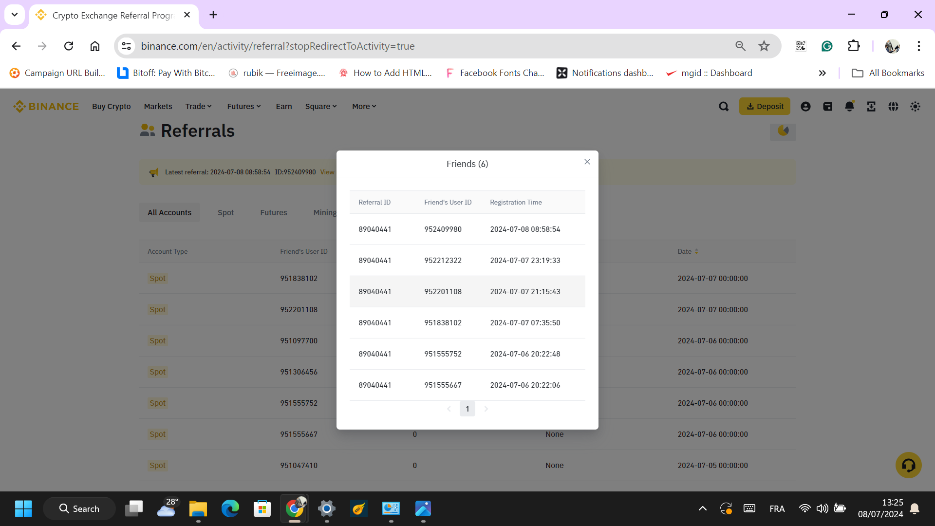The width and height of the screenshot is (935, 526).
Task: Switch to the Spot accounts tab
Action: pos(225,212)
